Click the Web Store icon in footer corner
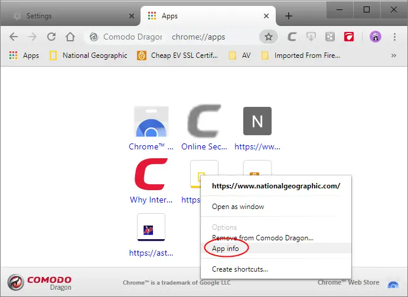This screenshot has width=408, height=297. [x=393, y=285]
